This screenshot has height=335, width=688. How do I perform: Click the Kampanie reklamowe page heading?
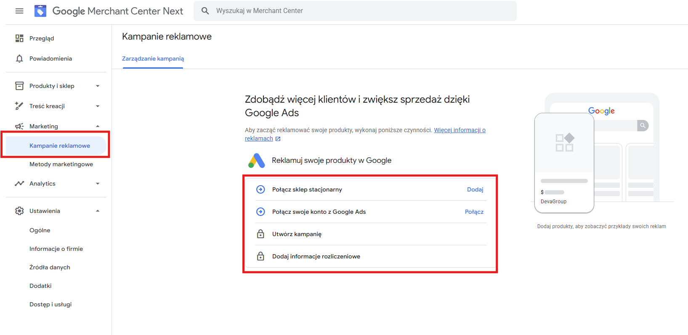tap(167, 37)
